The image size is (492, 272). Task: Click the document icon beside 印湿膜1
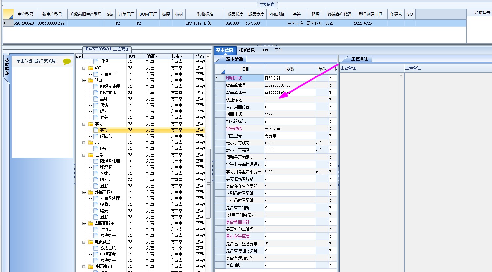coord(96,167)
